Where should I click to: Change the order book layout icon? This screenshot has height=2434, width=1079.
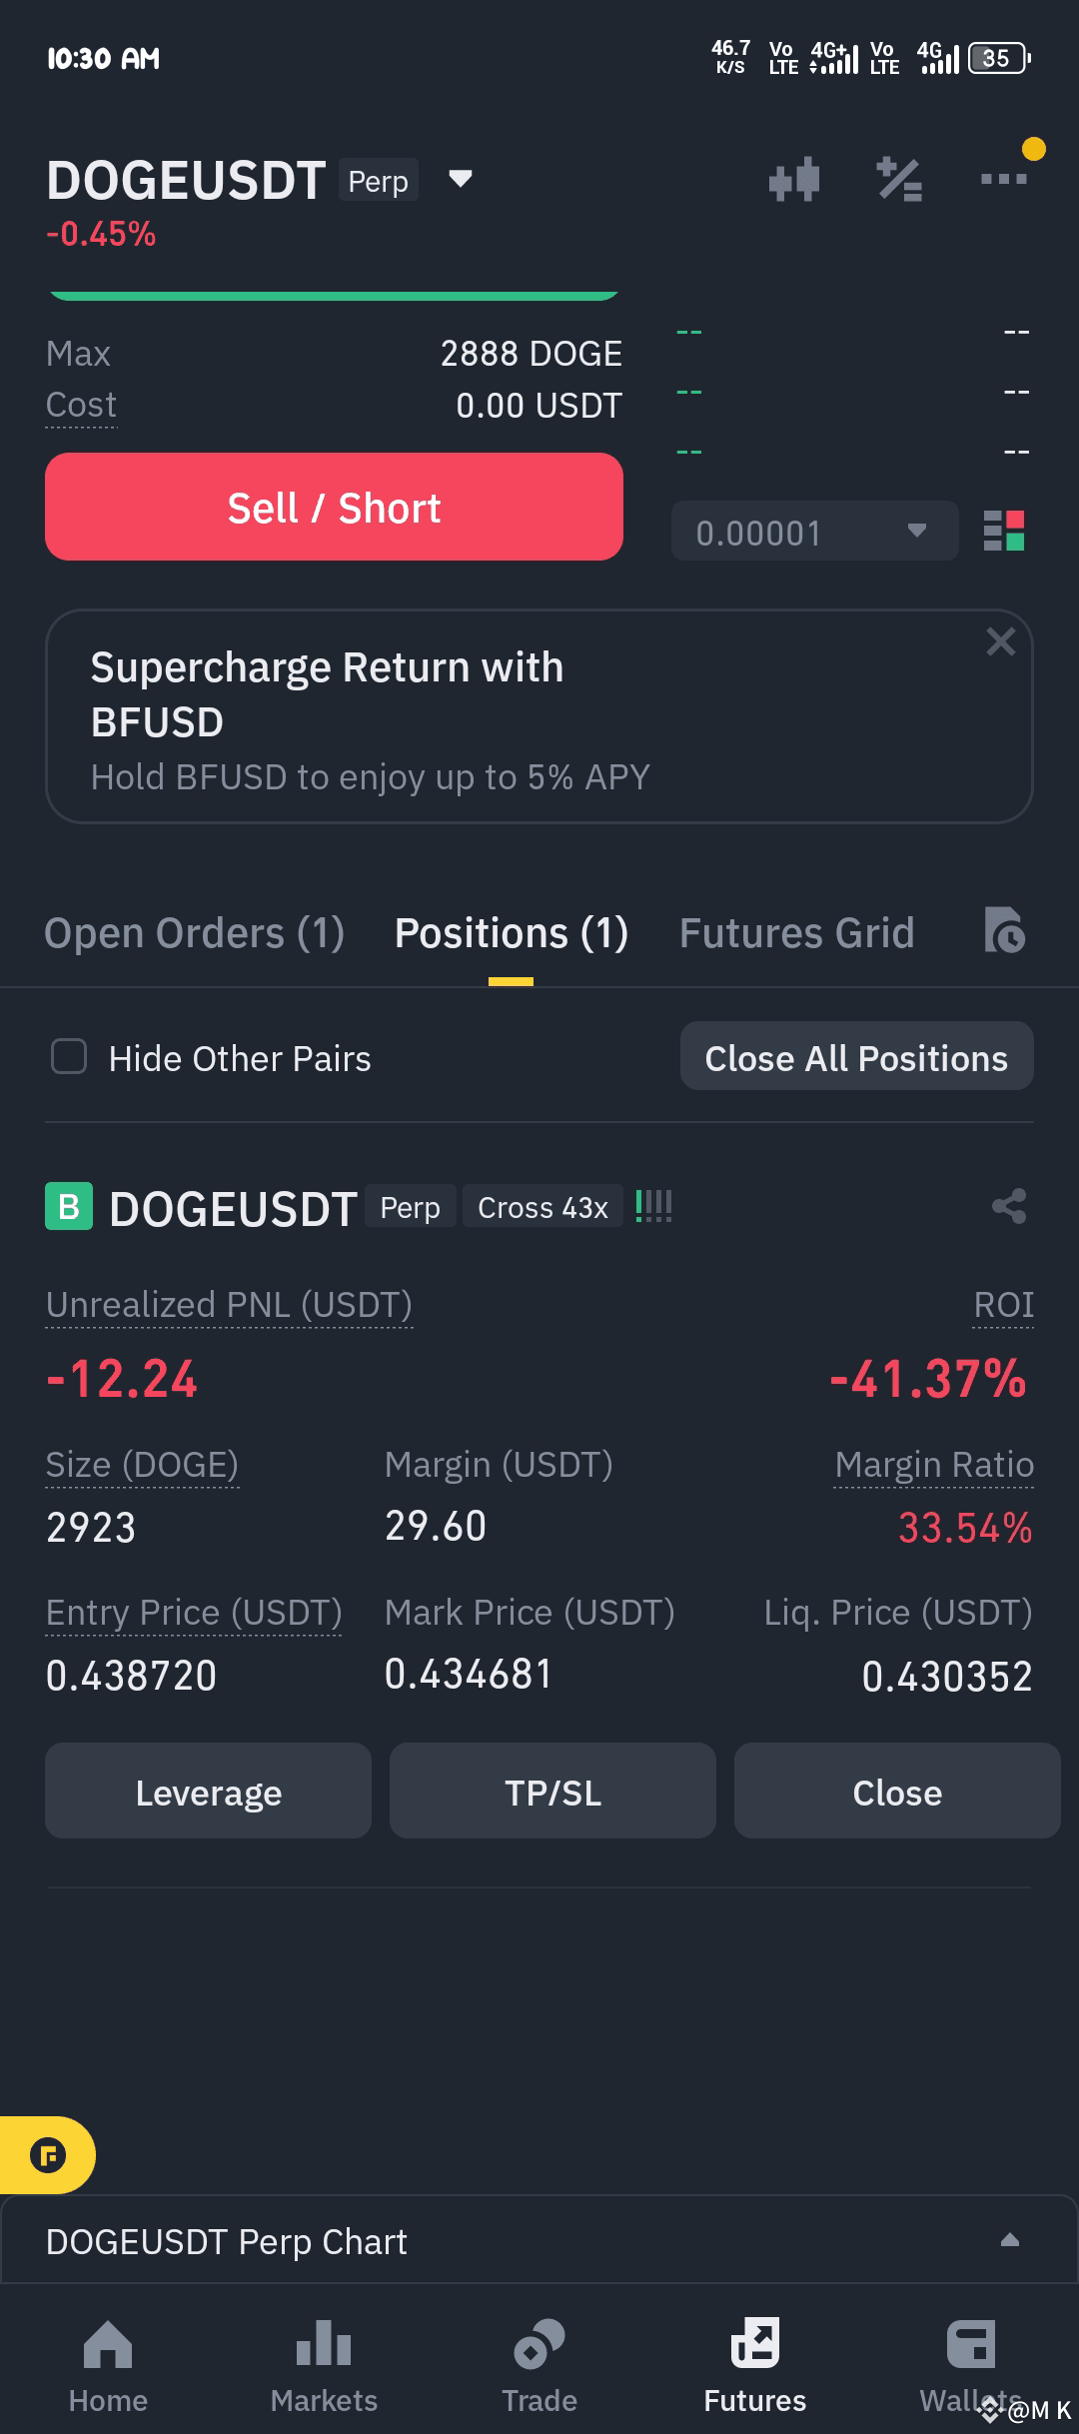click(x=1003, y=531)
